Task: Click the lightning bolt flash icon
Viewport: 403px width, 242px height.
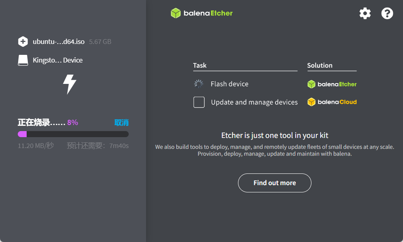Action: coord(70,84)
